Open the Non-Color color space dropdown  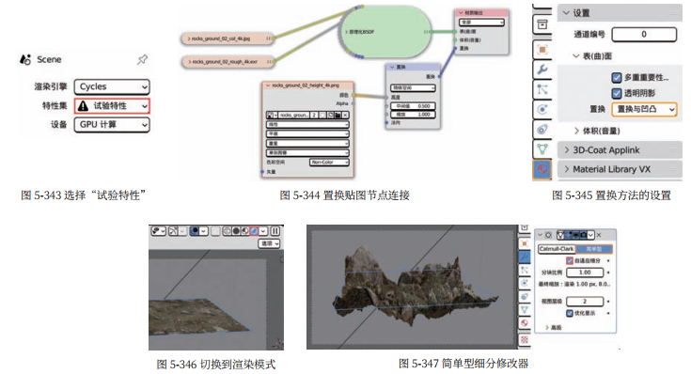[329, 163]
